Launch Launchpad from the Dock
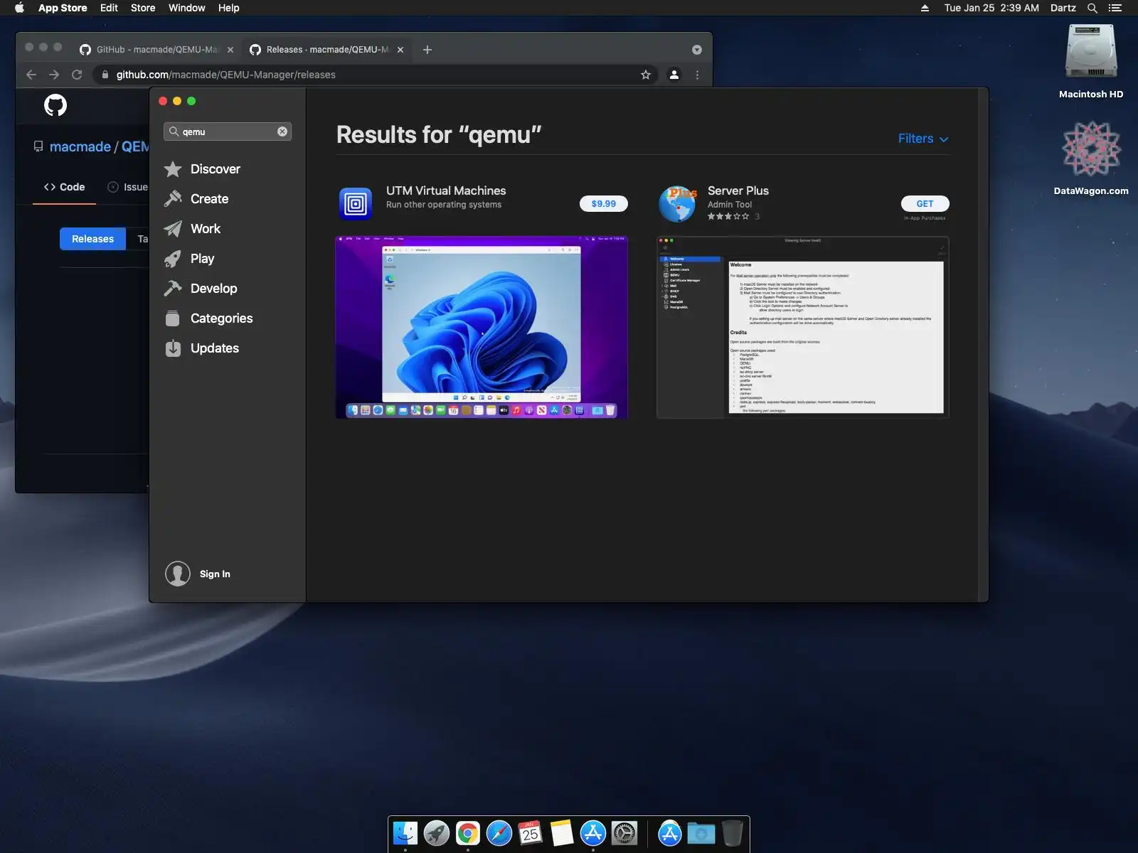This screenshot has width=1138, height=853. (x=437, y=833)
